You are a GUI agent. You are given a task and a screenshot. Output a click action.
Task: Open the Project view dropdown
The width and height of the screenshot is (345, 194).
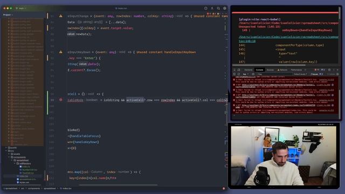pyautogui.click(x=8, y=15)
